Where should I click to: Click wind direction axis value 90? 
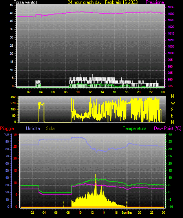[x=14, y=115]
